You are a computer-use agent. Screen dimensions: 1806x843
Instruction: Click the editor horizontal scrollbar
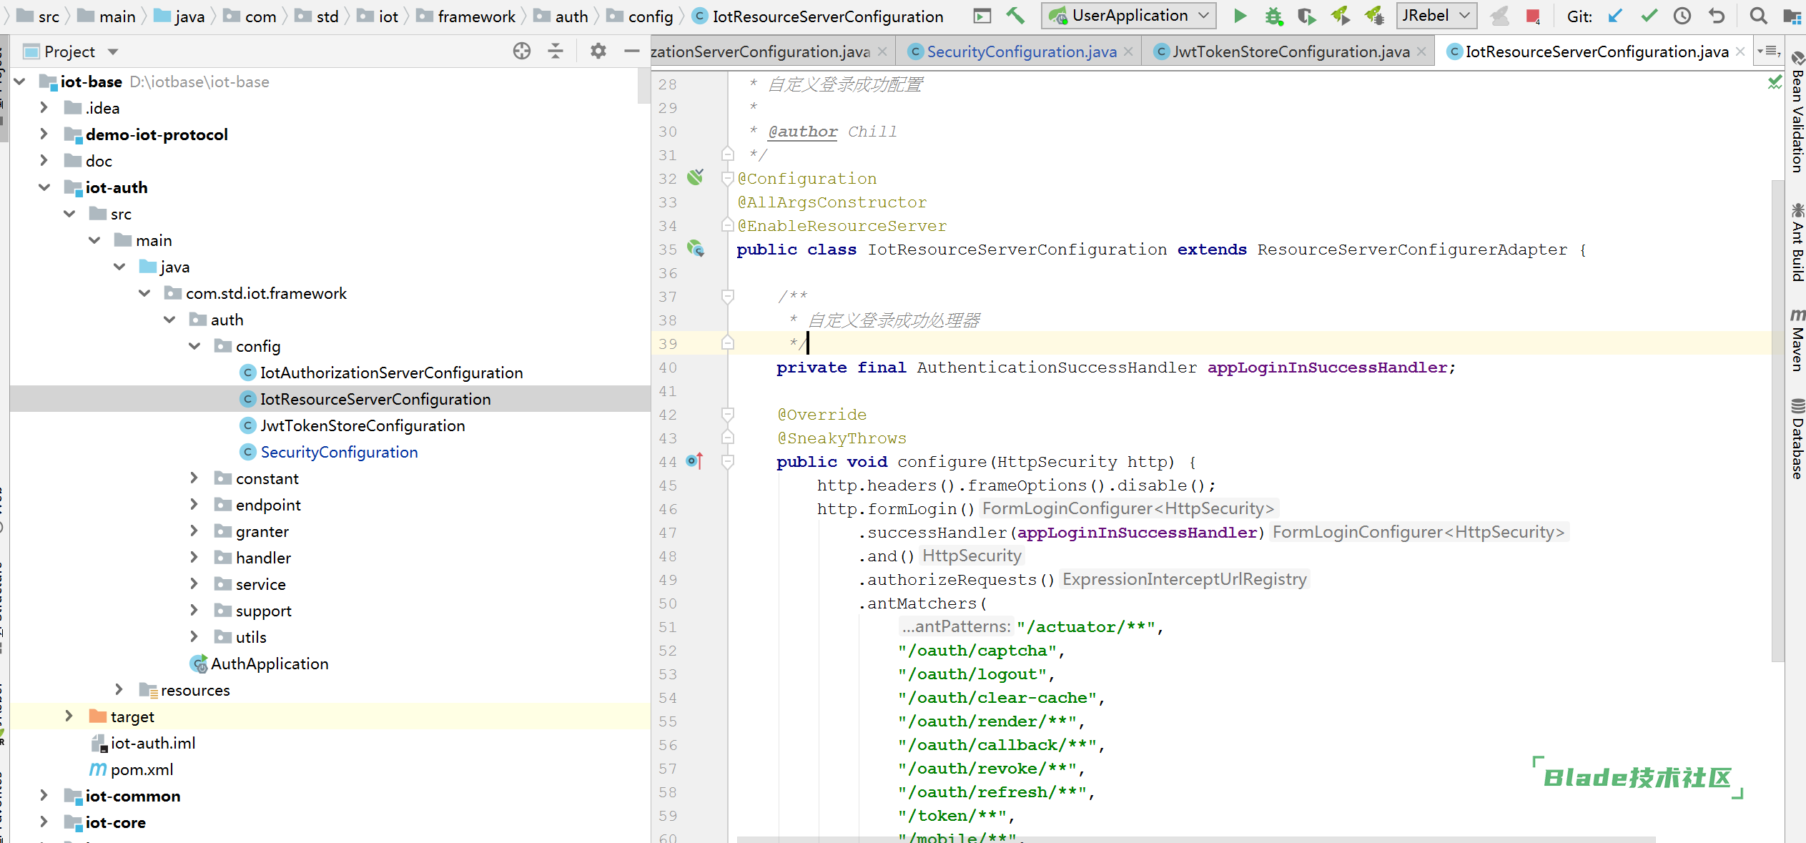[x=1196, y=839]
